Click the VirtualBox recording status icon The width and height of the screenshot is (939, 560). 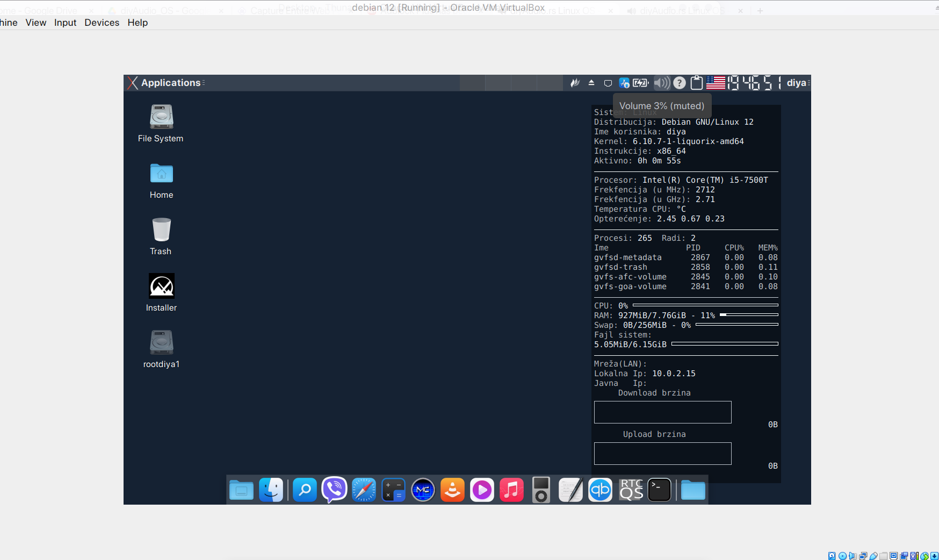coord(904,556)
